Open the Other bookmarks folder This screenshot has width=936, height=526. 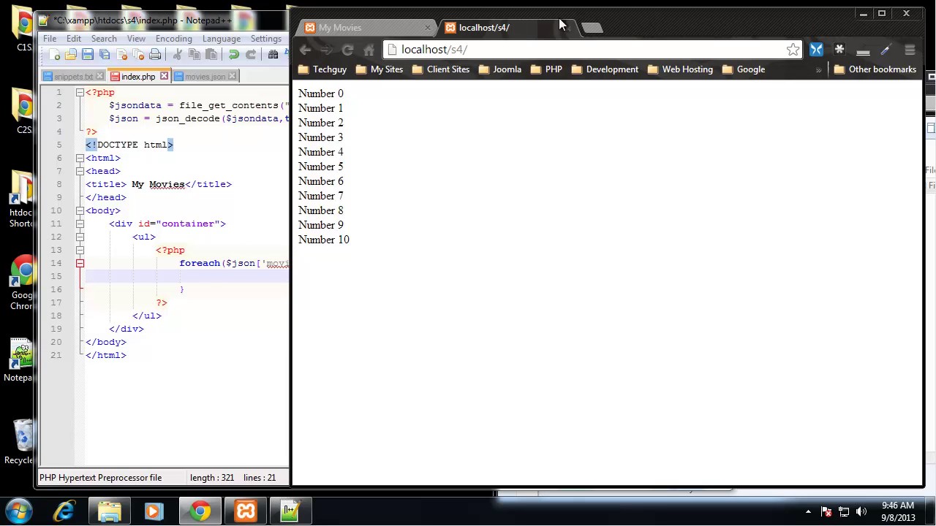[875, 69]
